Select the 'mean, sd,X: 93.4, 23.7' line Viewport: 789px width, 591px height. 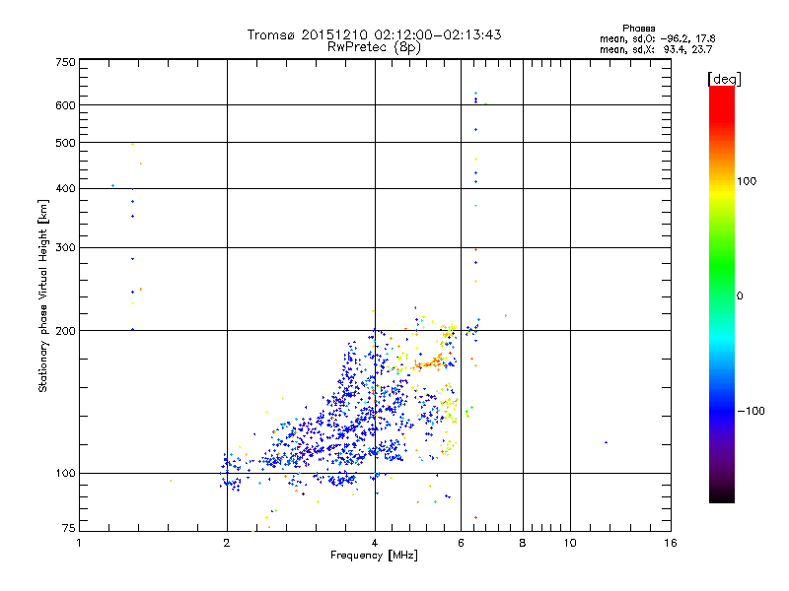point(656,49)
